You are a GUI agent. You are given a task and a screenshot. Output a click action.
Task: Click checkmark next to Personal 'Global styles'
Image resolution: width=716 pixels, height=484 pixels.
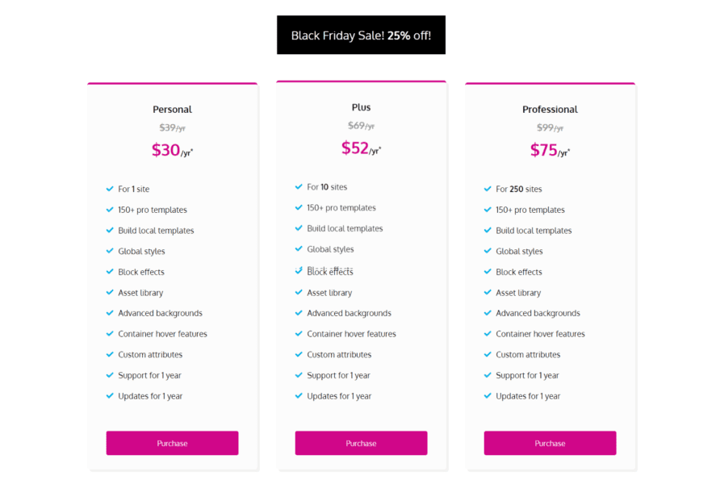(x=110, y=251)
